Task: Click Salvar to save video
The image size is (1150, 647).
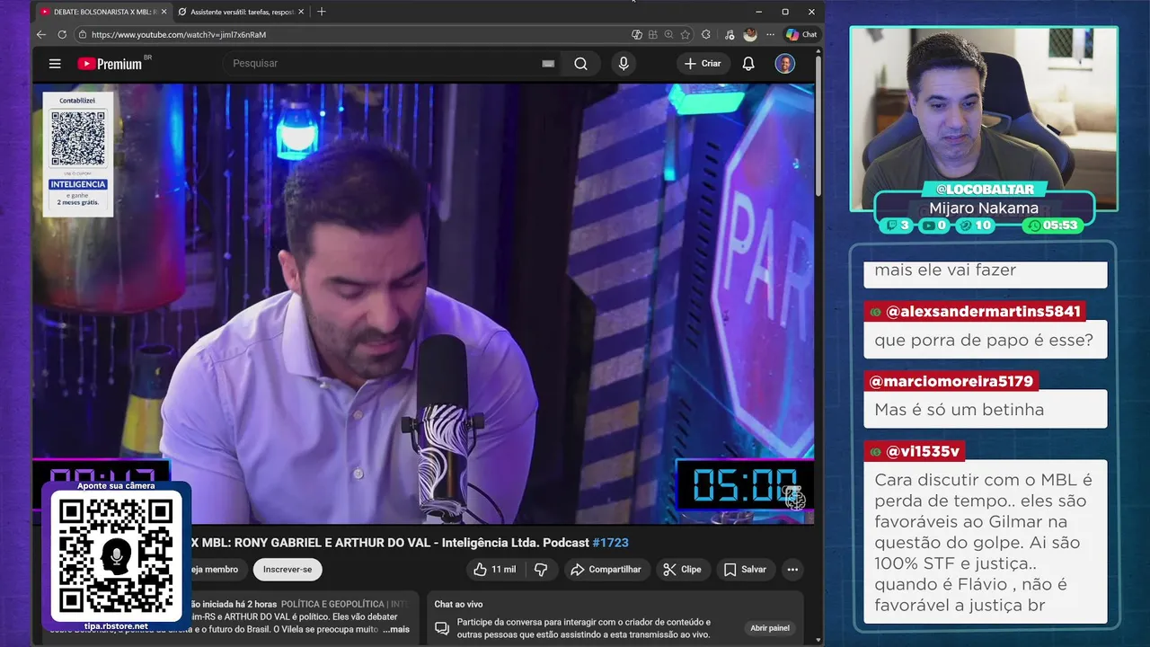Action: [x=745, y=570]
